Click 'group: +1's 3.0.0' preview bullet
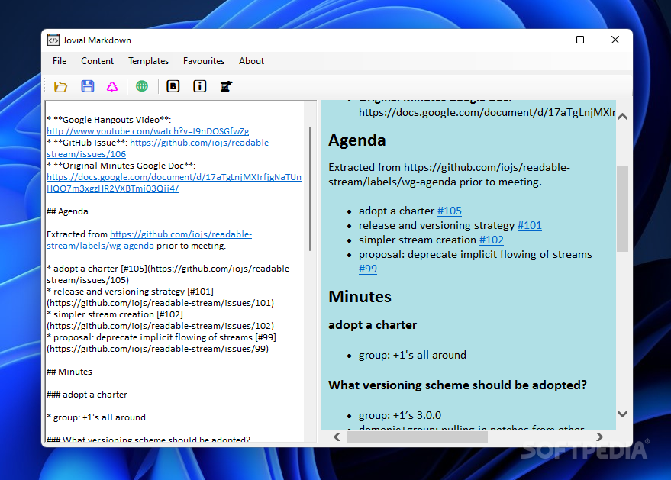Image resolution: width=671 pixels, height=480 pixels. click(400, 415)
